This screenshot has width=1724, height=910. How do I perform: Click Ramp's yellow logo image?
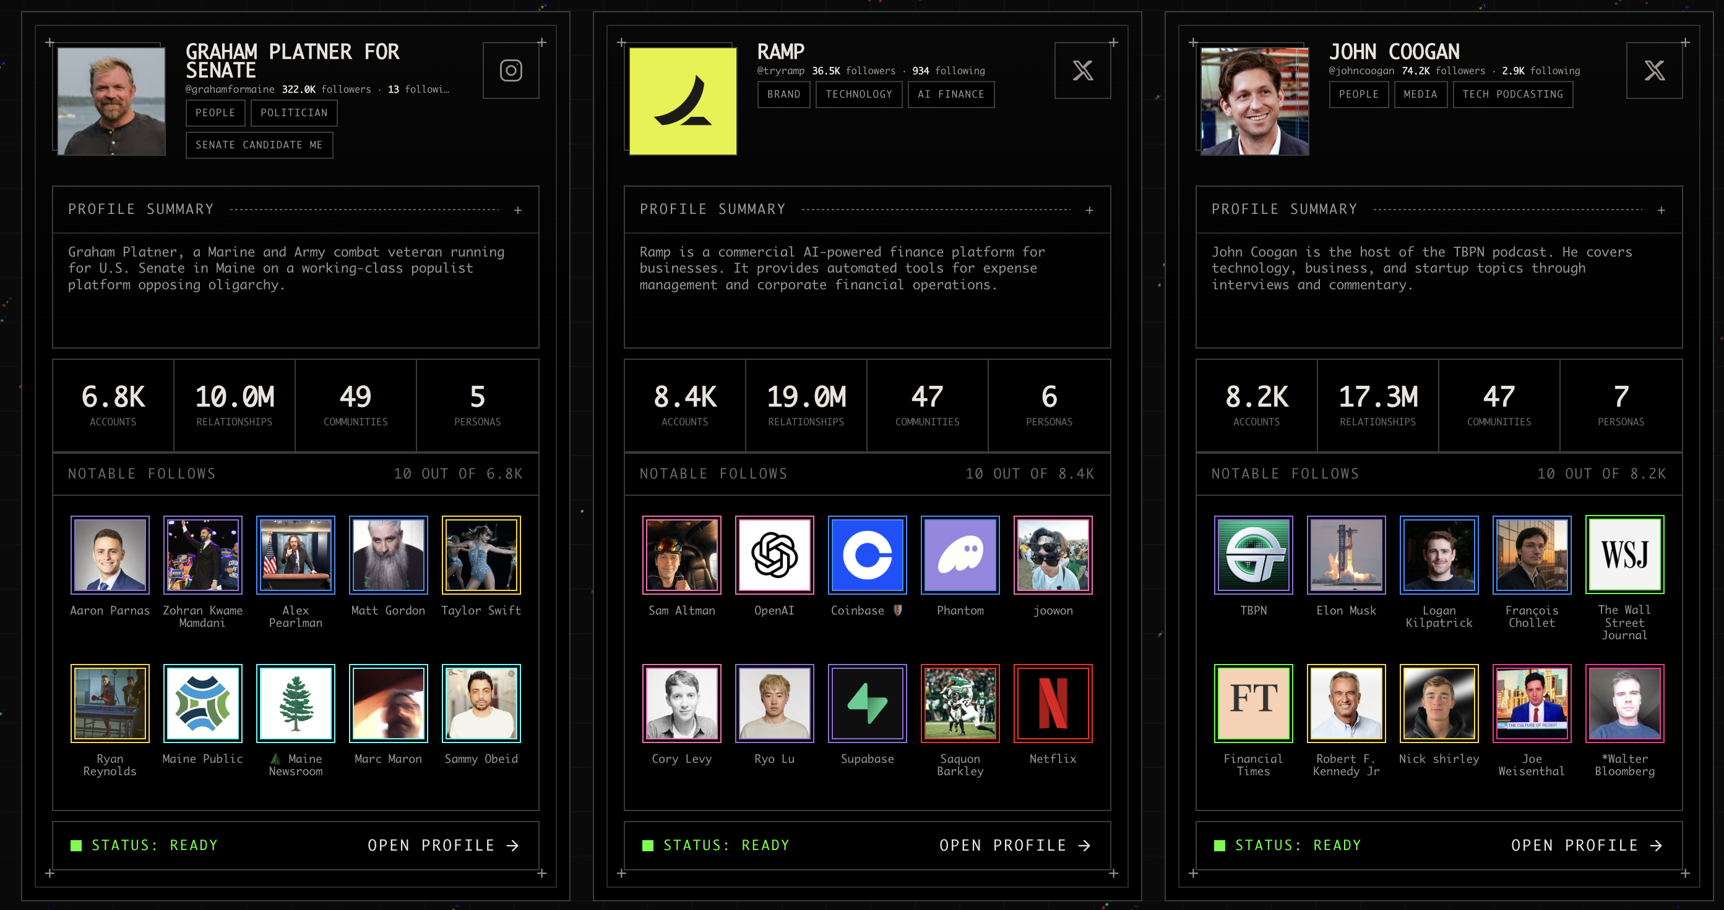[683, 101]
